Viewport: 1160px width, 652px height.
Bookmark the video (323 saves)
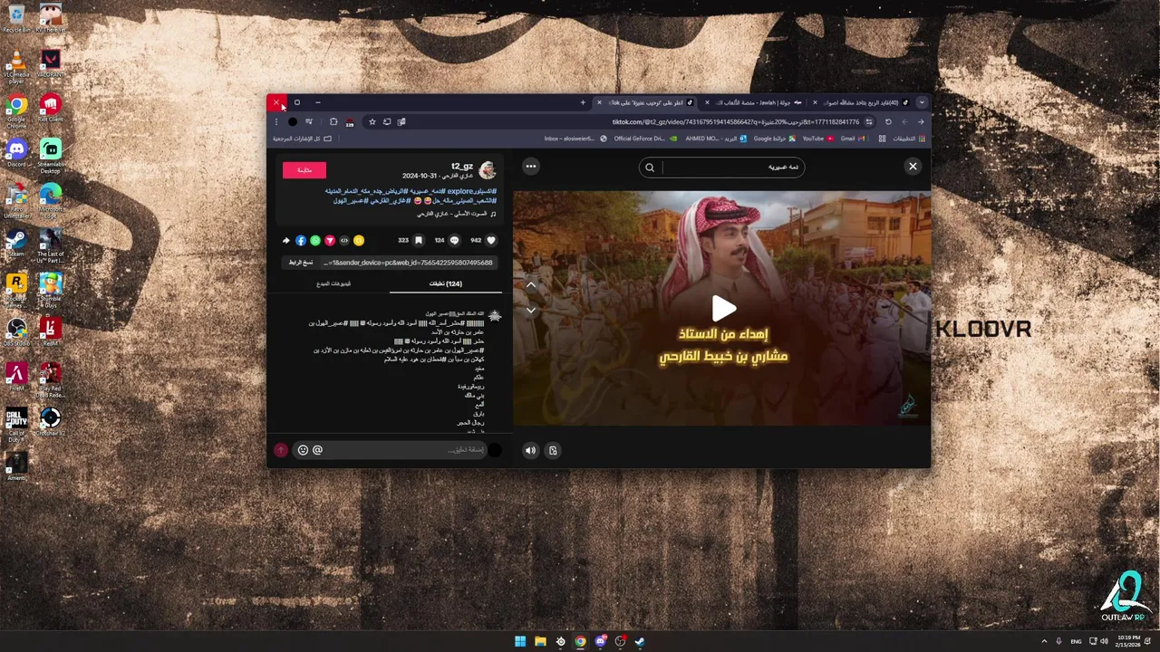coord(419,241)
